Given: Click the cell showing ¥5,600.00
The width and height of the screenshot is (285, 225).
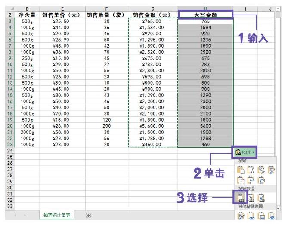Looking at the screenshot, I should click(x=153, y=126).
